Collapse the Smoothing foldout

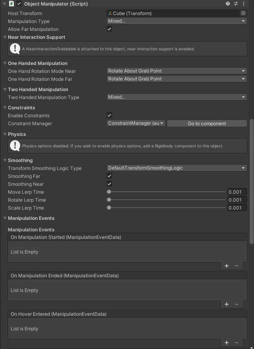(4, 160)
